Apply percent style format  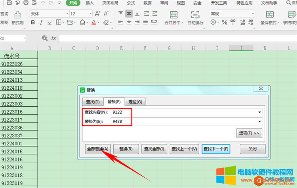pos(225,22)
